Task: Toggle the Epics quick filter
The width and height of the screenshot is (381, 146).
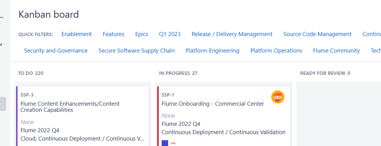Action: pyautogui.click(x=142, y=34)
